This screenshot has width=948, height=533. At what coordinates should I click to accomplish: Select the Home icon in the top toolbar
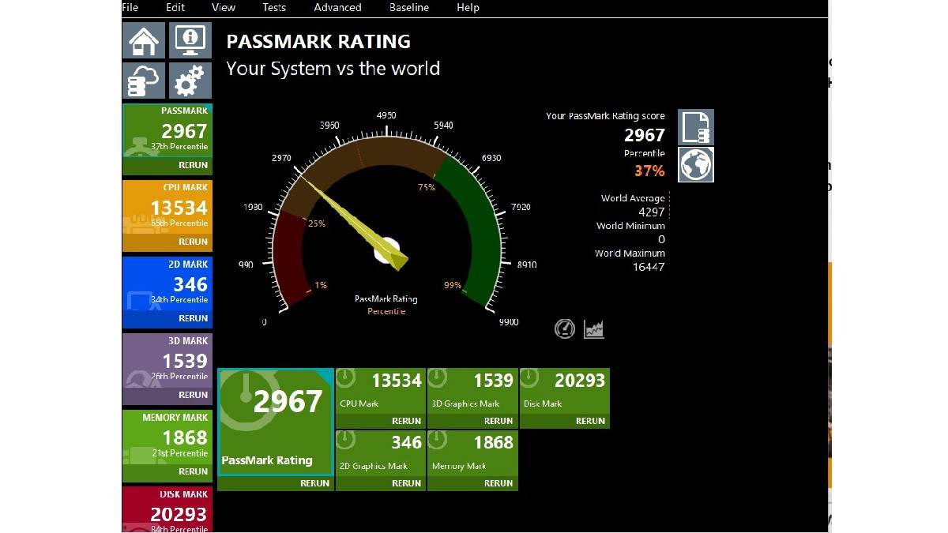coord(143,39)
